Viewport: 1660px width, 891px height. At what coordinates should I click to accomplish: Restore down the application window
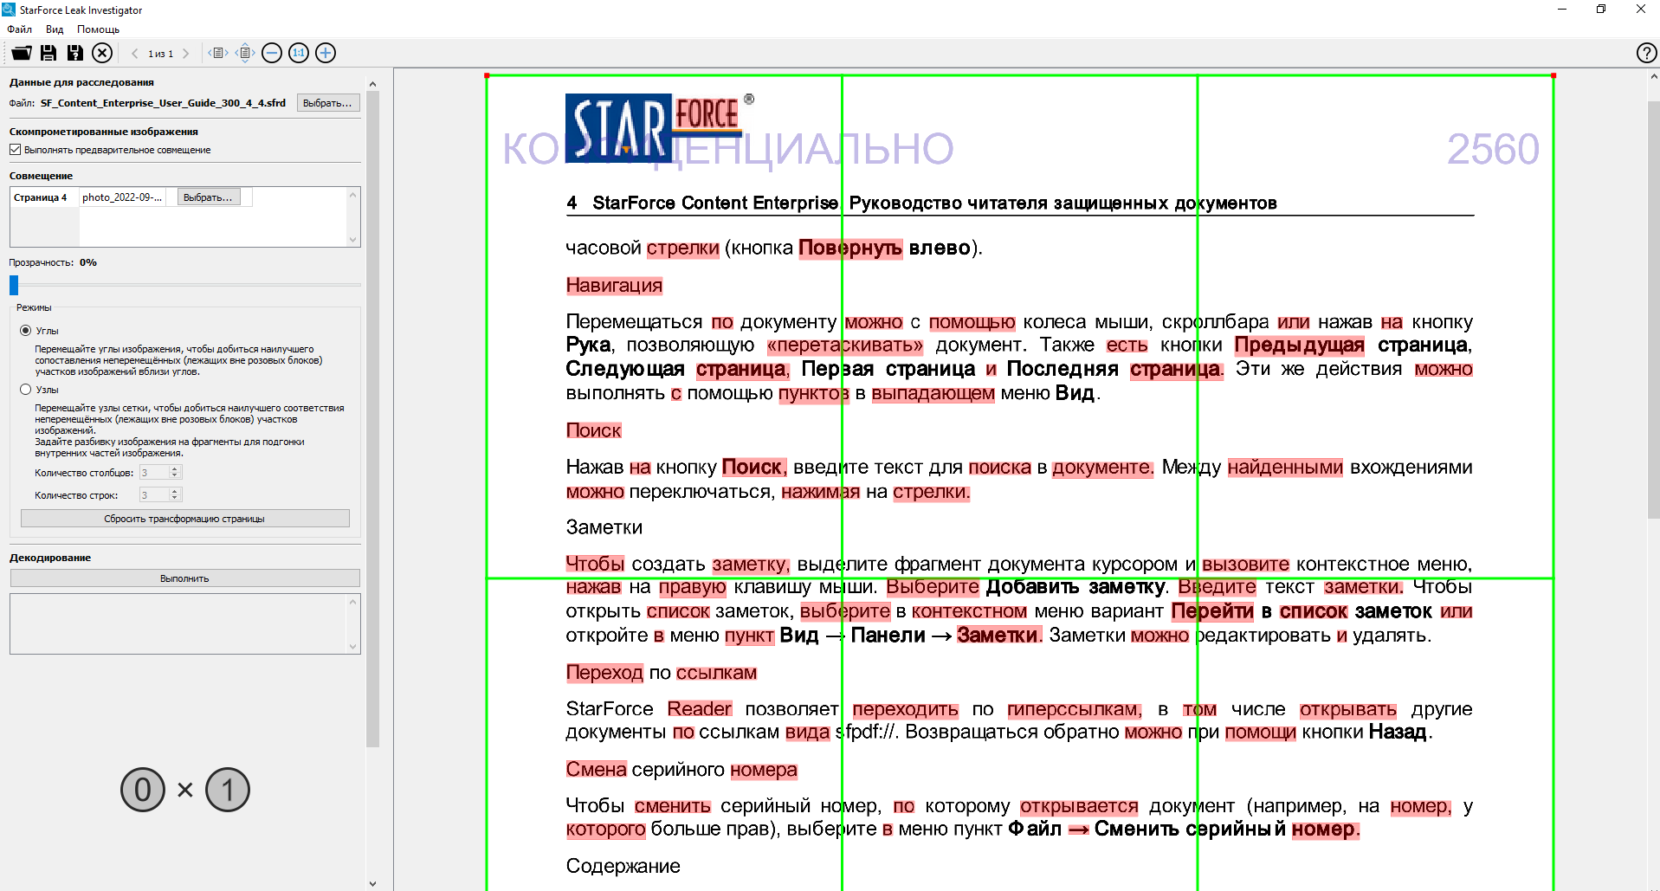(1601, 10)
